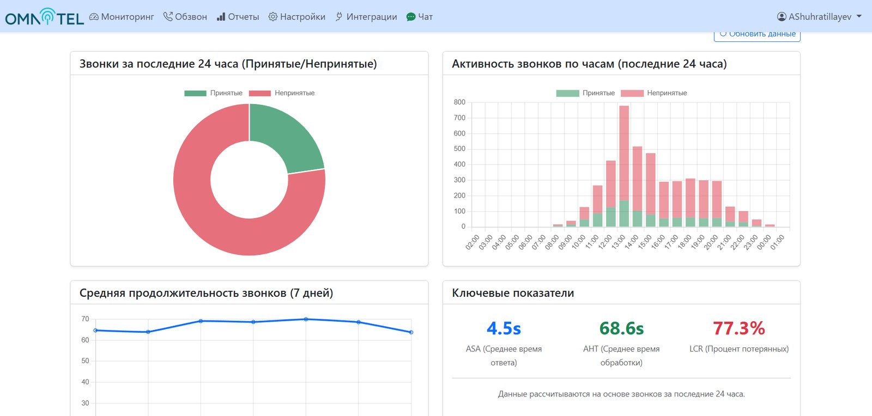This screenshot has width=872, height=416.
Task: Open the Мониторинг section
Action: tap(122, 17)
